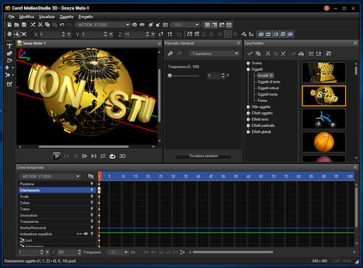The height and width of the screenshot is (268, 363).
Task: Click the Create video export icon
Action: point(165,25)
